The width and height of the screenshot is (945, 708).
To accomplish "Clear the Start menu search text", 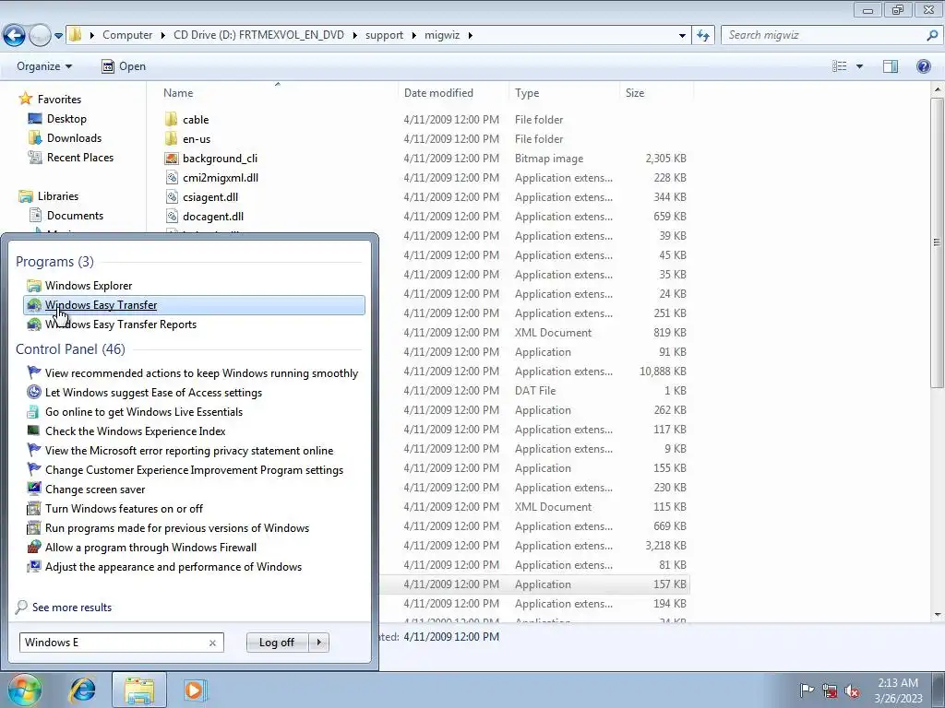I will click(x=212, y=643).
